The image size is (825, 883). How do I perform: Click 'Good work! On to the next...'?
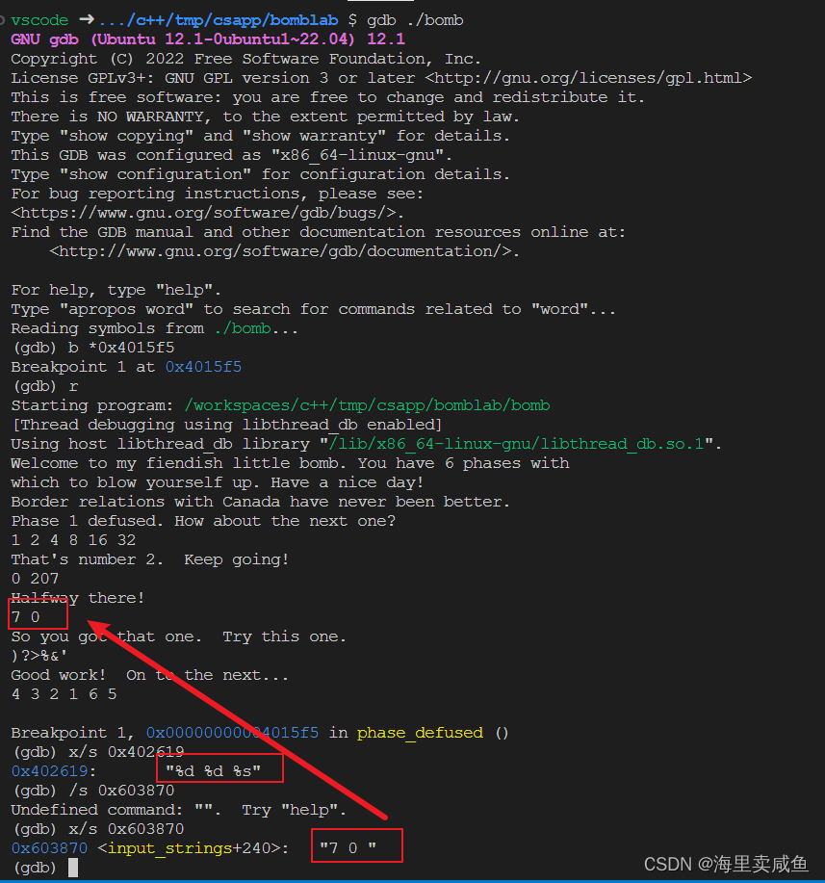(x=150, y=675)
